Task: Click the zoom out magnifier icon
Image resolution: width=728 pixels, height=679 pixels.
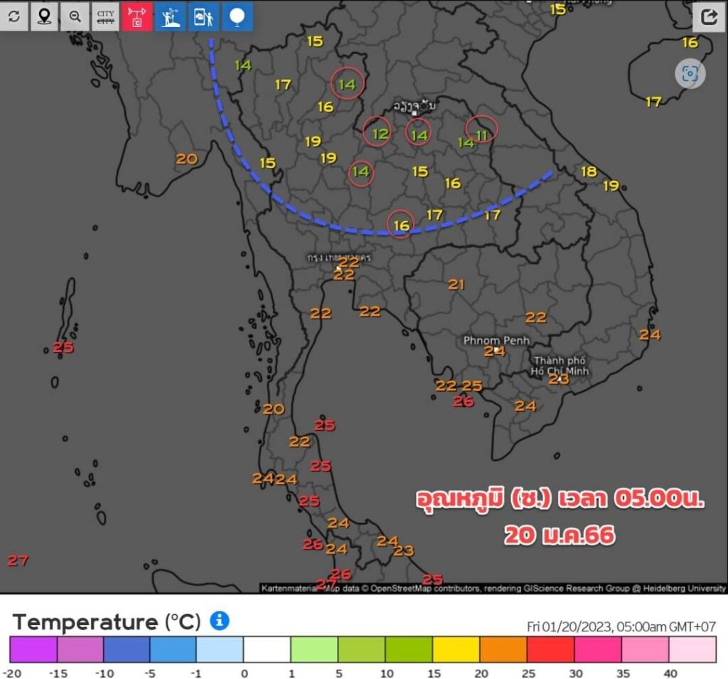Action: pos(75,16)
